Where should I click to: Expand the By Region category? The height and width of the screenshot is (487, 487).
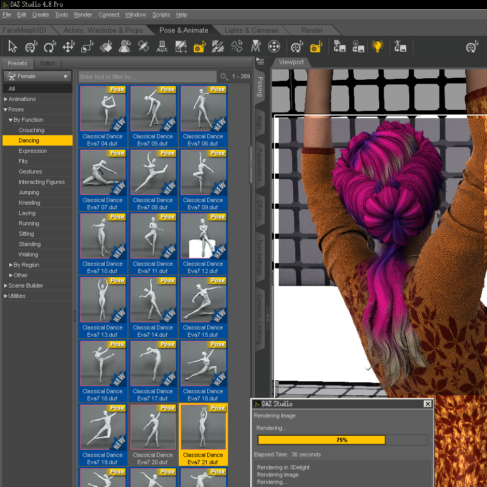tap(11, 265)
